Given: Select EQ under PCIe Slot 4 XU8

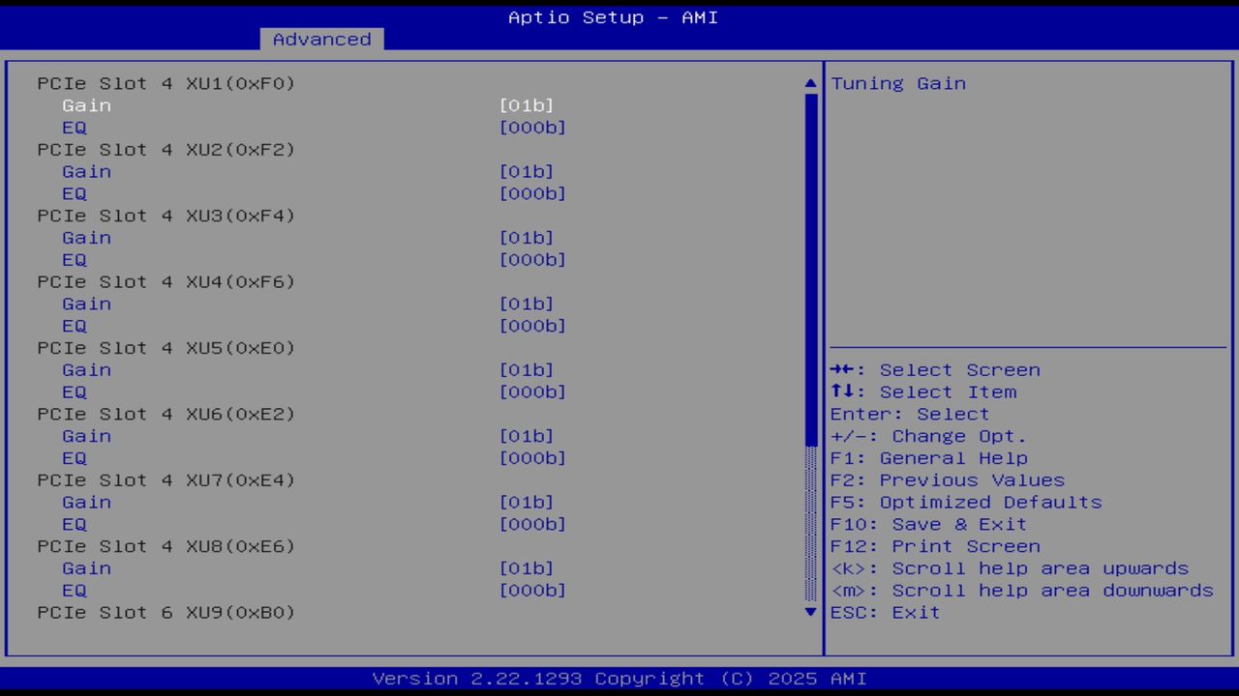Looking at the screenshot, I should 74,590.
